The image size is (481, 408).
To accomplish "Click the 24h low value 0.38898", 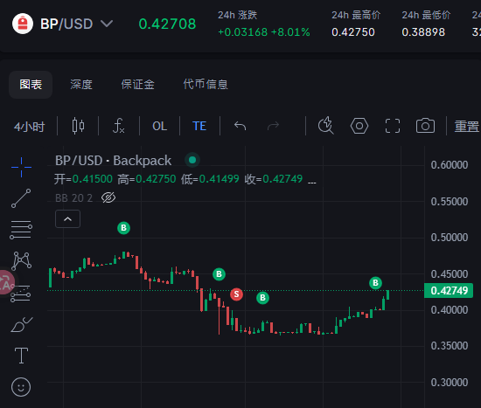I will [423, 32].
